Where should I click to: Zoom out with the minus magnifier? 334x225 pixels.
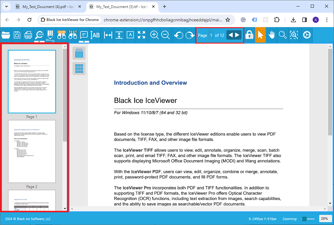(x=165, y=35)
